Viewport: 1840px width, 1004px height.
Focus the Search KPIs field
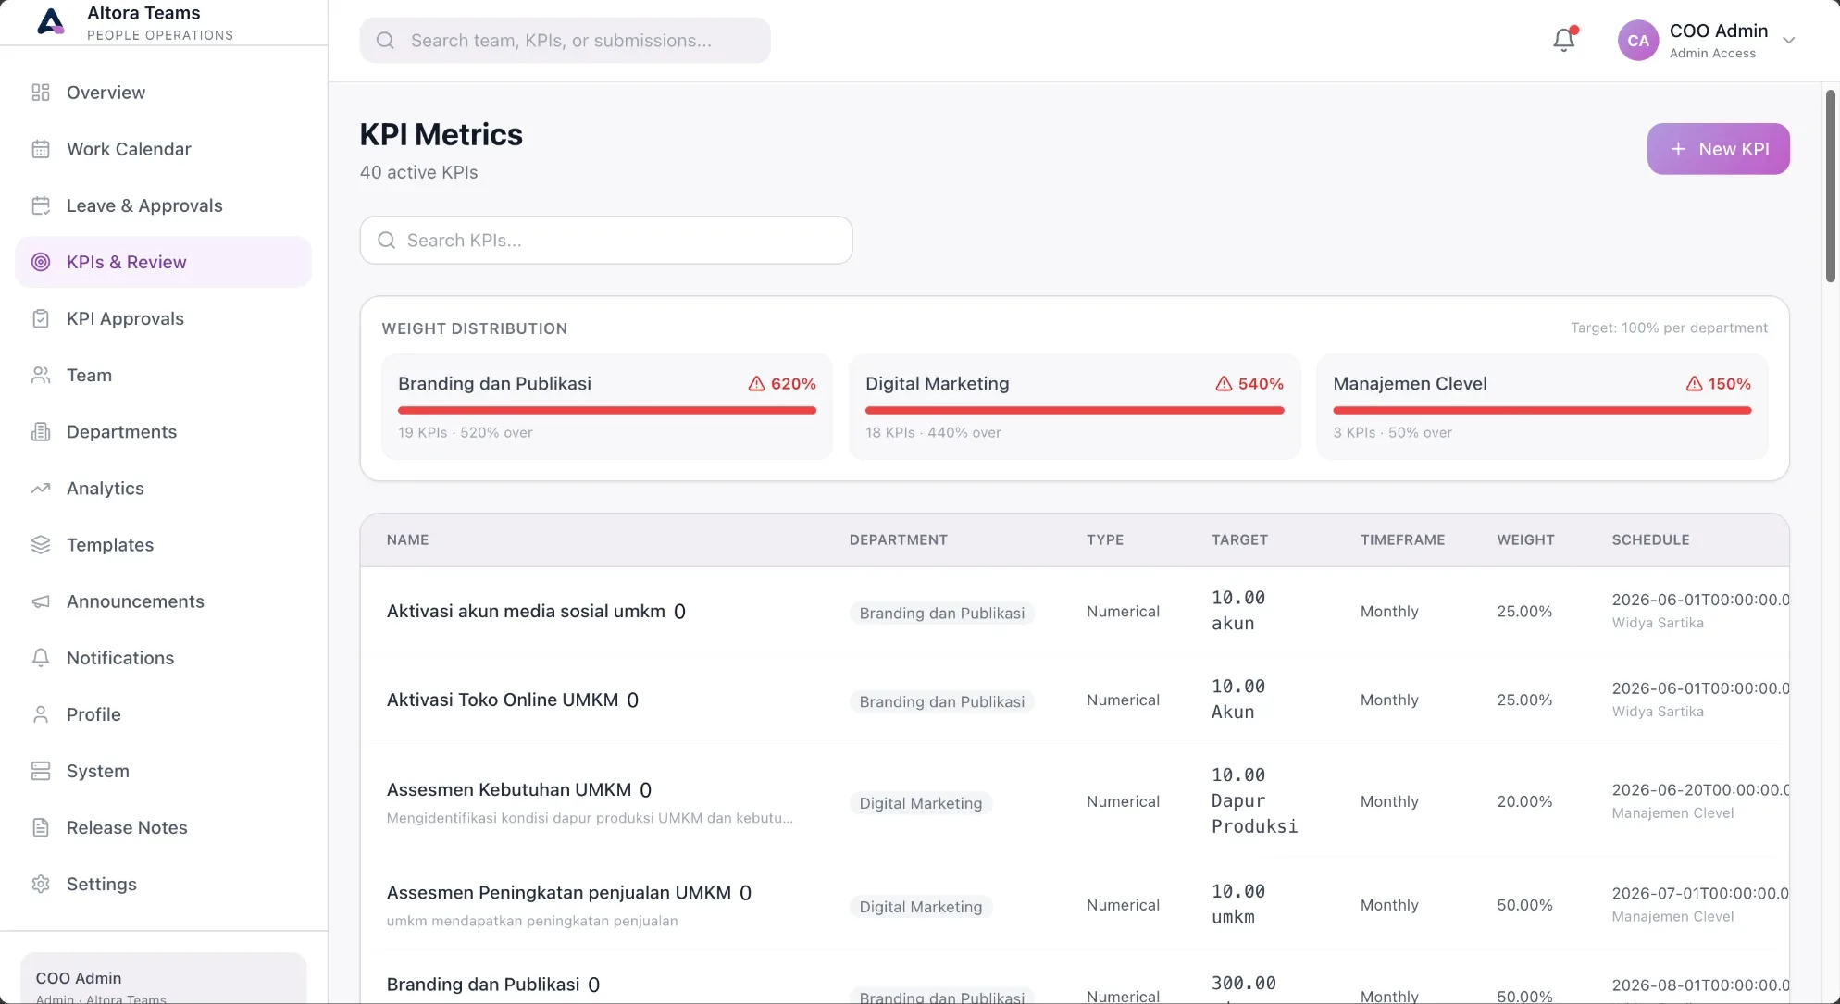pos(606,241)
